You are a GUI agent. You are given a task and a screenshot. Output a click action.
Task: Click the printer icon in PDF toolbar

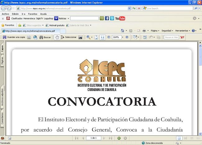(29, 37)
